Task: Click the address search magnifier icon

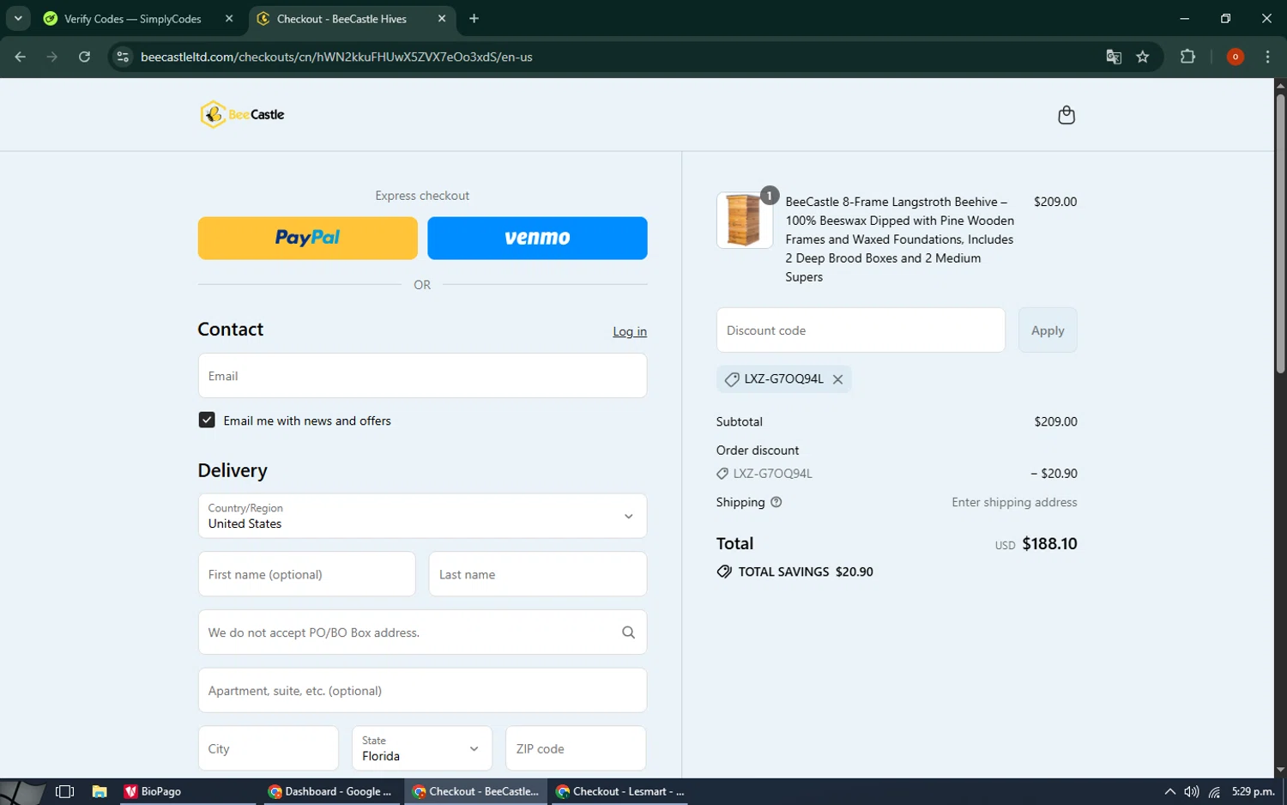Action: point(628,632)
